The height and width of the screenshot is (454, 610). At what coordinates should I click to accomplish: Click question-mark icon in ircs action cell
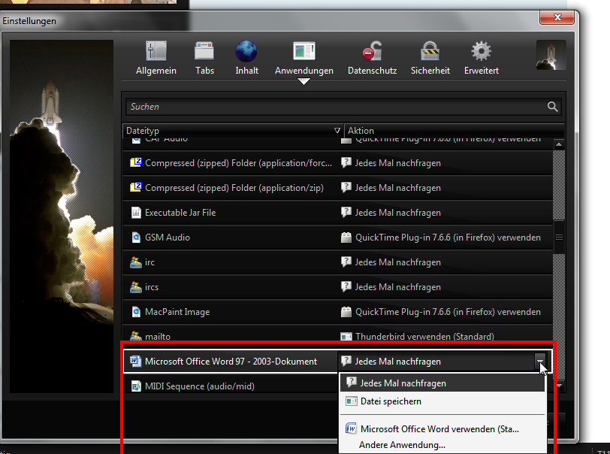(346, 287)
